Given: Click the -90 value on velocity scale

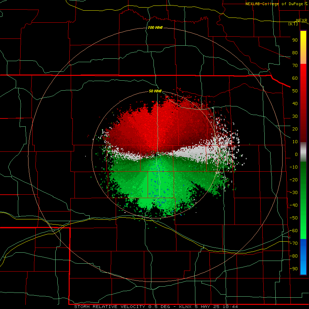Looking at the screenshot, I should 294,268.
